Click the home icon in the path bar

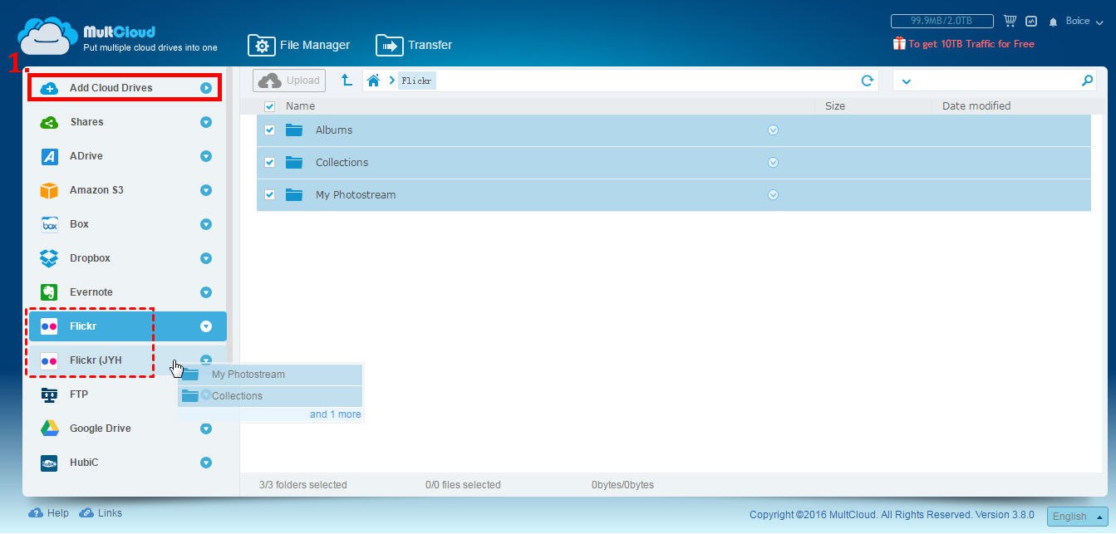374,81
